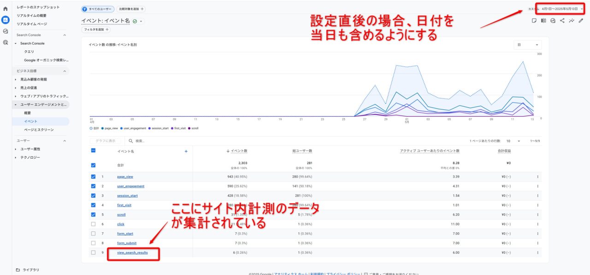Check the click event row checkbox
Screen dimensions: 590x275
(x=94, y=224)
